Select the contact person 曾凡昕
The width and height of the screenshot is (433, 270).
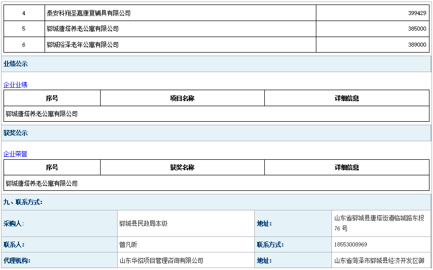(128, 244)
